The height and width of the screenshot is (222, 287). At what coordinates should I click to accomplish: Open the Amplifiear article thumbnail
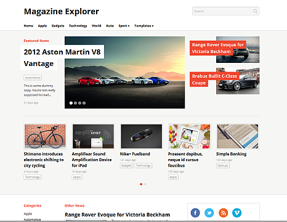93,136
